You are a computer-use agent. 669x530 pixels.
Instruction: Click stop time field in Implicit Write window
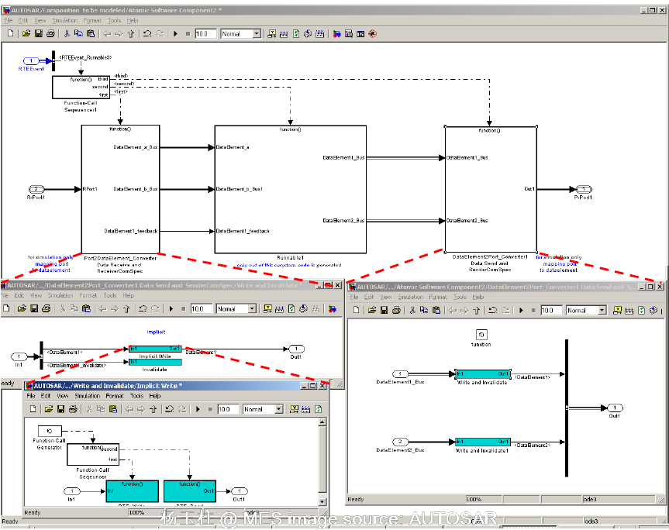click(x=228, y=409)
